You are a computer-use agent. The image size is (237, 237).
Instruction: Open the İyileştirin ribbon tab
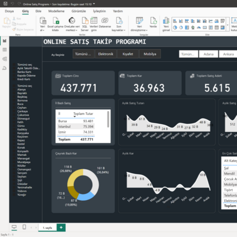coord(99,11)
